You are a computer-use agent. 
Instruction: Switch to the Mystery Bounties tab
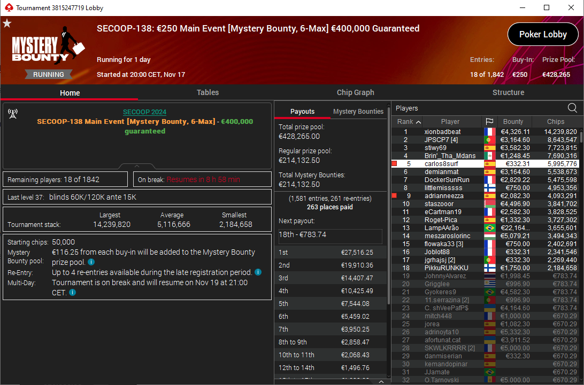coord(358,112)
